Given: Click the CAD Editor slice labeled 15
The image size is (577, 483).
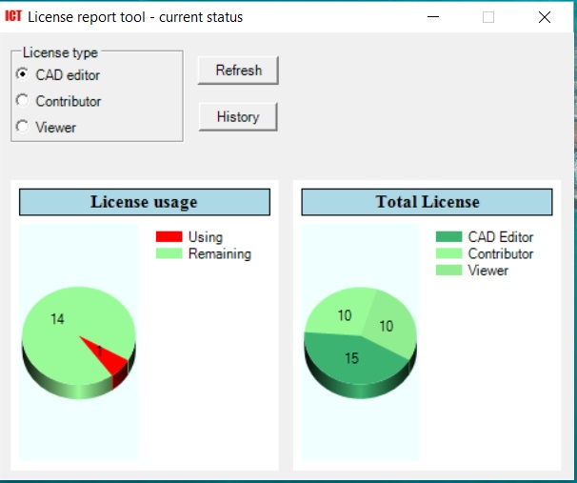Looking at the screenshot, I should [x=351, y=358].
